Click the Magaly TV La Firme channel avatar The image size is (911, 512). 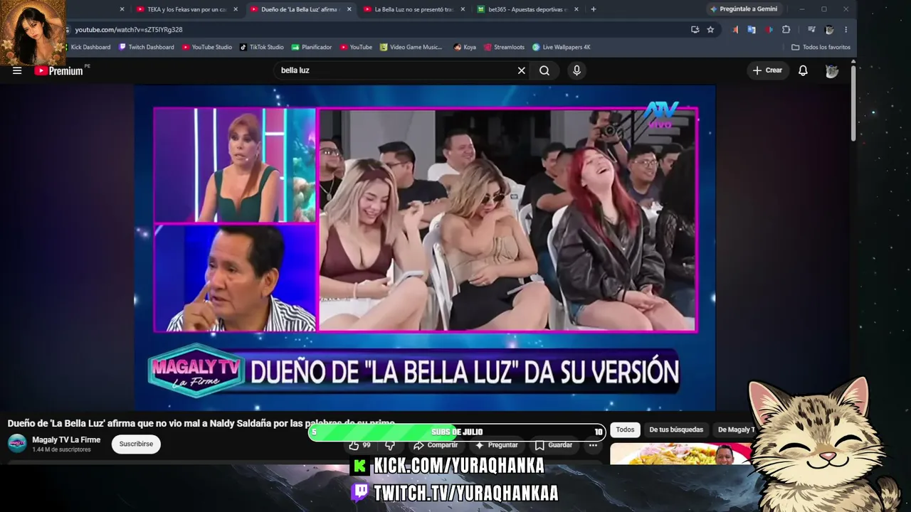[x=17, y=444]
